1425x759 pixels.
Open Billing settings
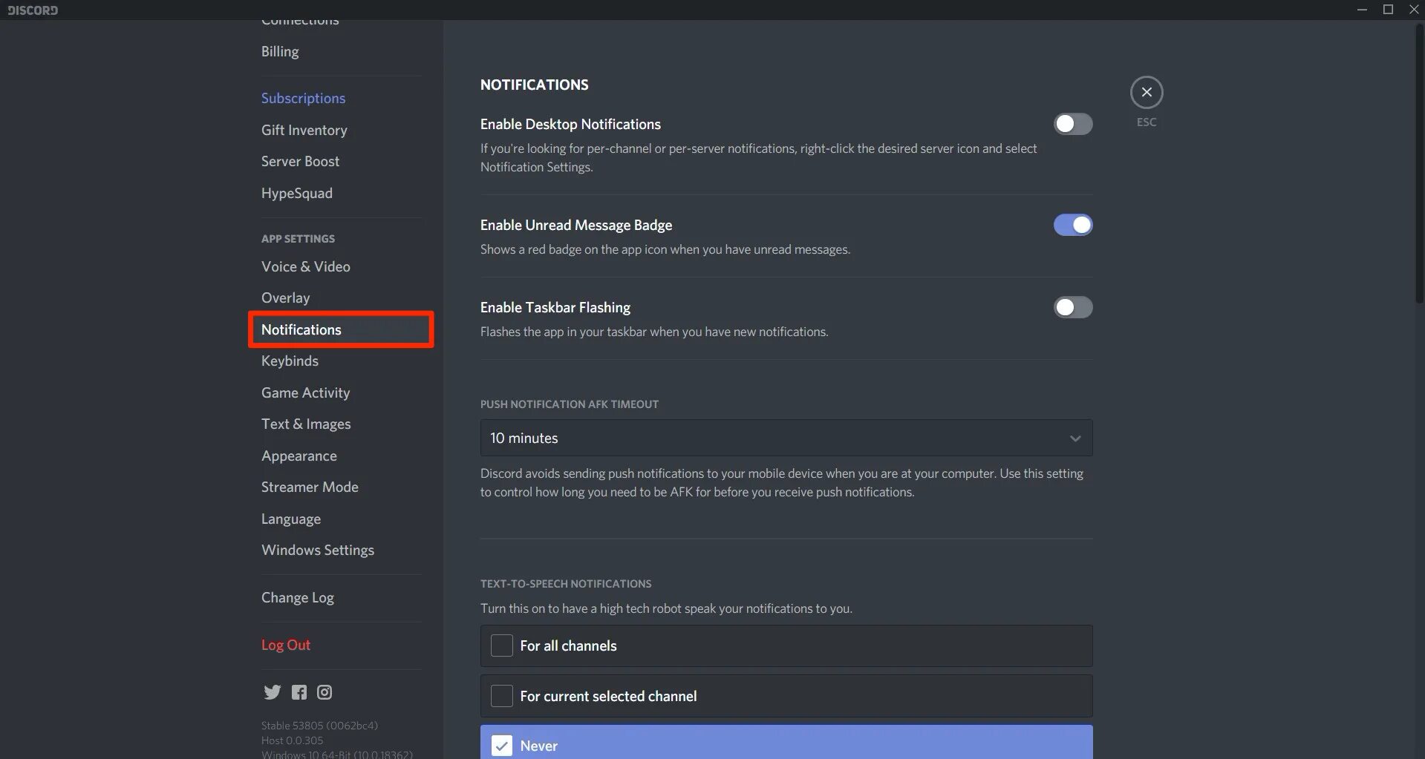point(280,51)
